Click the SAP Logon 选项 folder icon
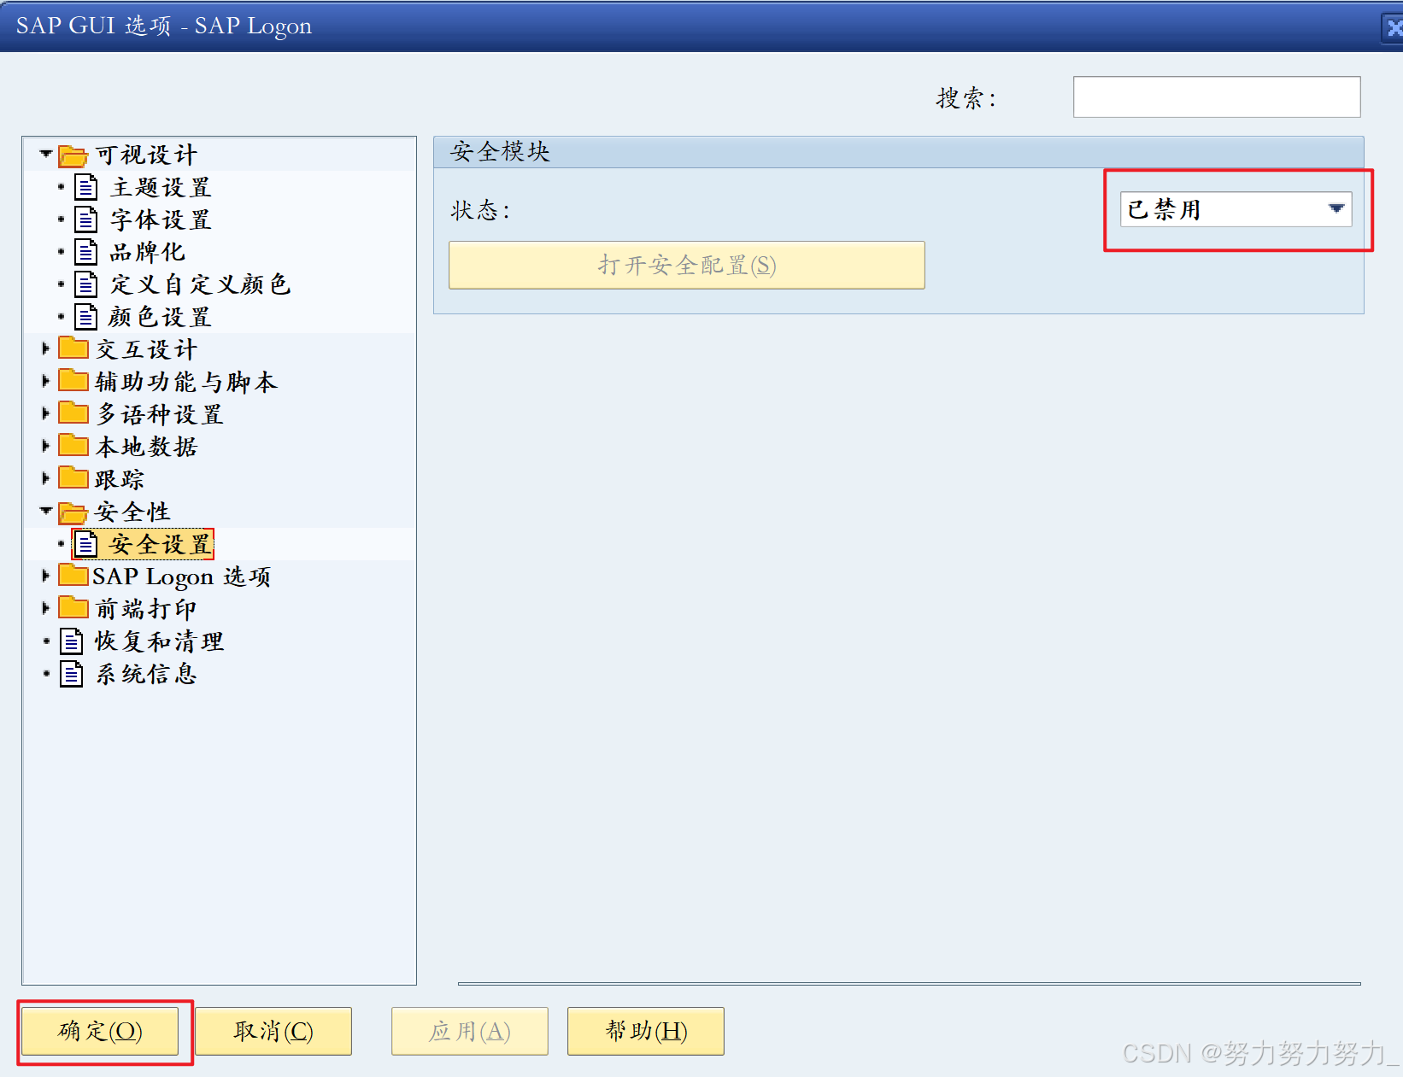 [73, 576]
